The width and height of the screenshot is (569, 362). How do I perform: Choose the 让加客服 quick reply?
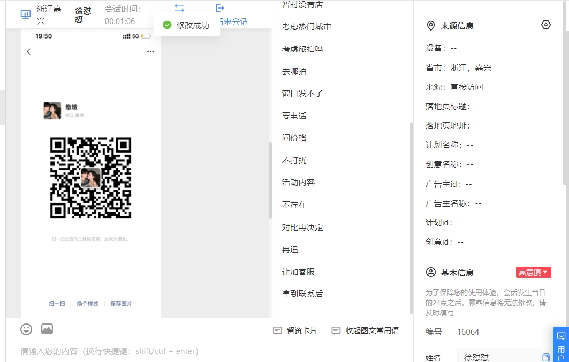tap(298, 272)
